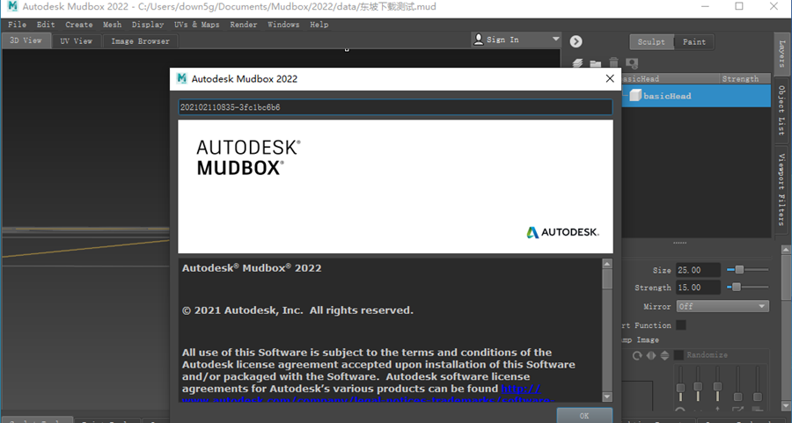Switch to the UV View tab
The height and width of the screenshot is (423, 792).
click(77, 40)
